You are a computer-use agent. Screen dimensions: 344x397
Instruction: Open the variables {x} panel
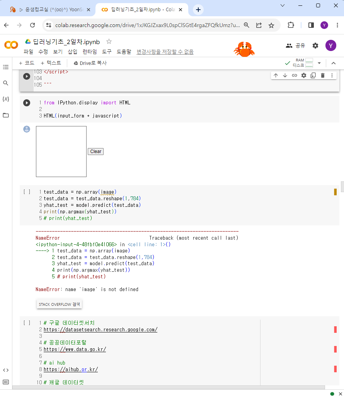point(6,99)
